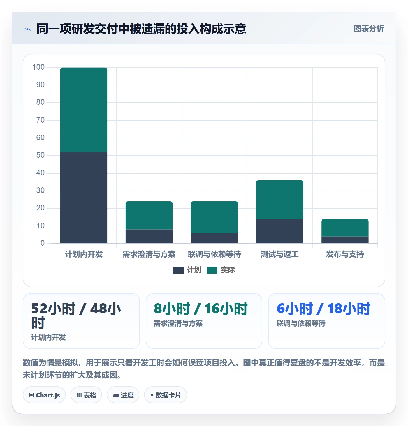Viewport: 408px width, 426px height.
Task: Select the Chart.js tag chip
Action: 44,395
